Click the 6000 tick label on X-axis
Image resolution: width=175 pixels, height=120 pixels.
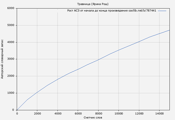78,113
